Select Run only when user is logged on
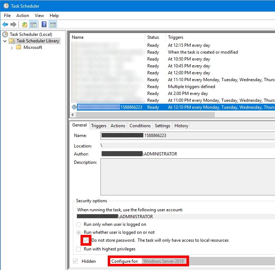275x270 pixels. point(79,224)
